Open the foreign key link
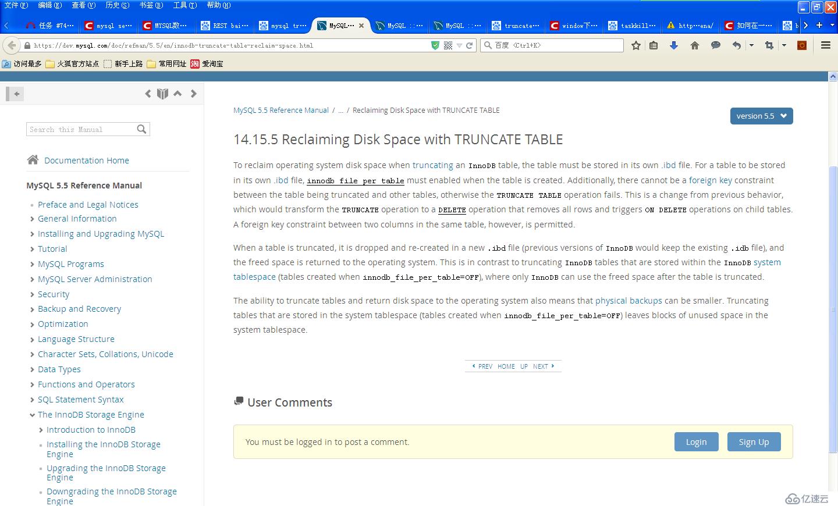Image resolution: width=838 pixels, height=506 pixels. click(711, 180)
